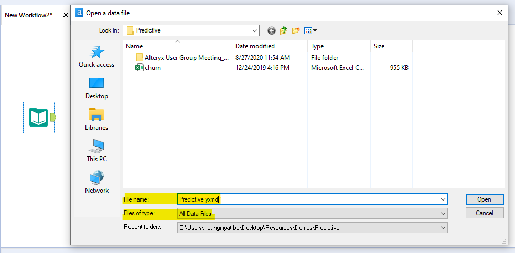Close the New Workflow2 tab
515x253 pixels.
point(66,15)
